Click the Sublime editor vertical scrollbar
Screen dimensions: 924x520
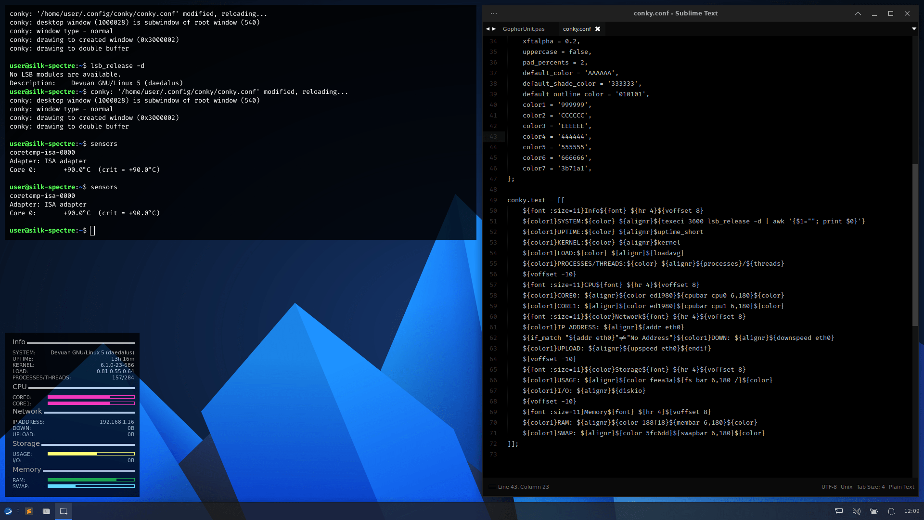coord(915,245)
